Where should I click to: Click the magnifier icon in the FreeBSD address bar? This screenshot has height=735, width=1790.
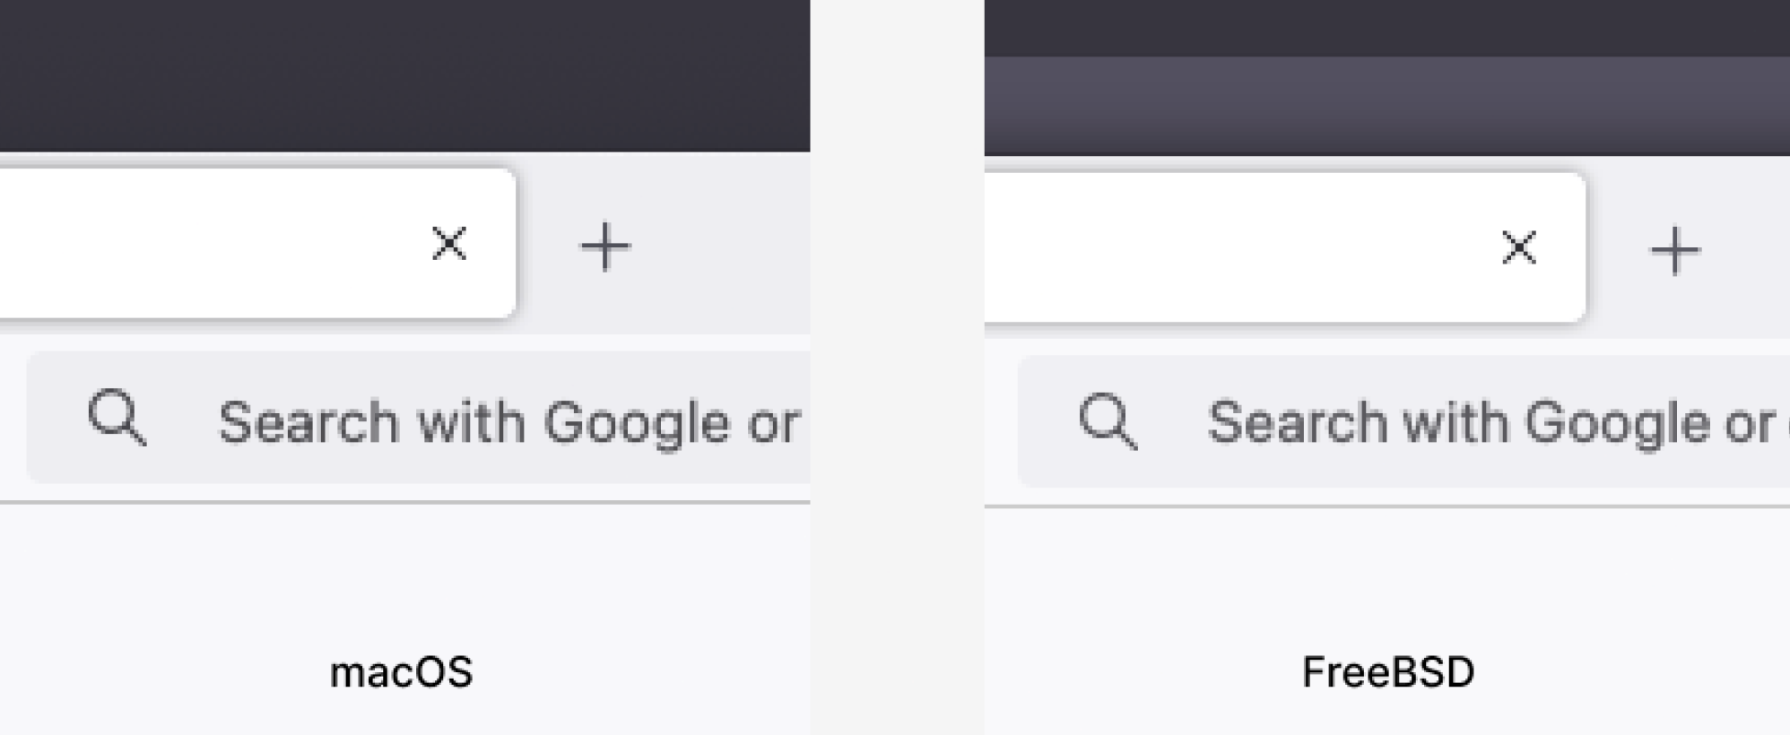[x=1108, y=420]
